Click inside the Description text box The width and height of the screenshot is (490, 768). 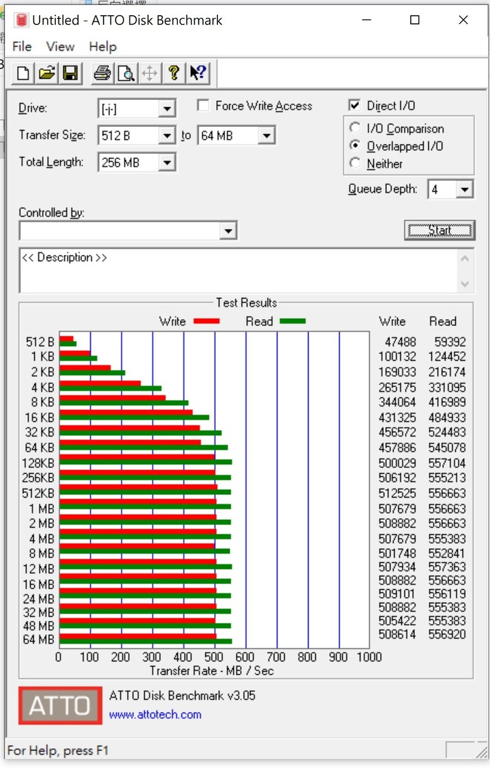[x=239, y=270]
